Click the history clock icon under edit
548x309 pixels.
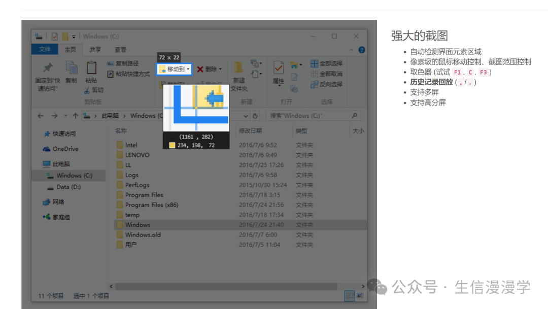[294, 89]
